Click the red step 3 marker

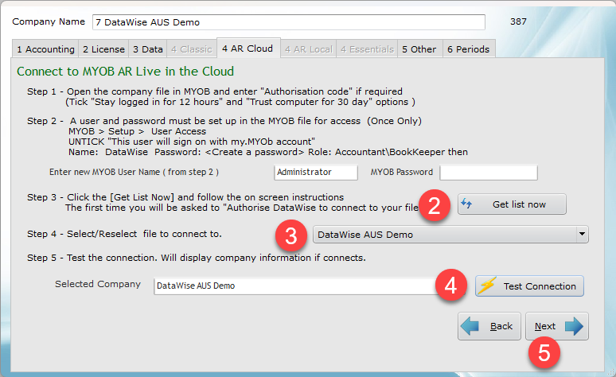(291, 235)
